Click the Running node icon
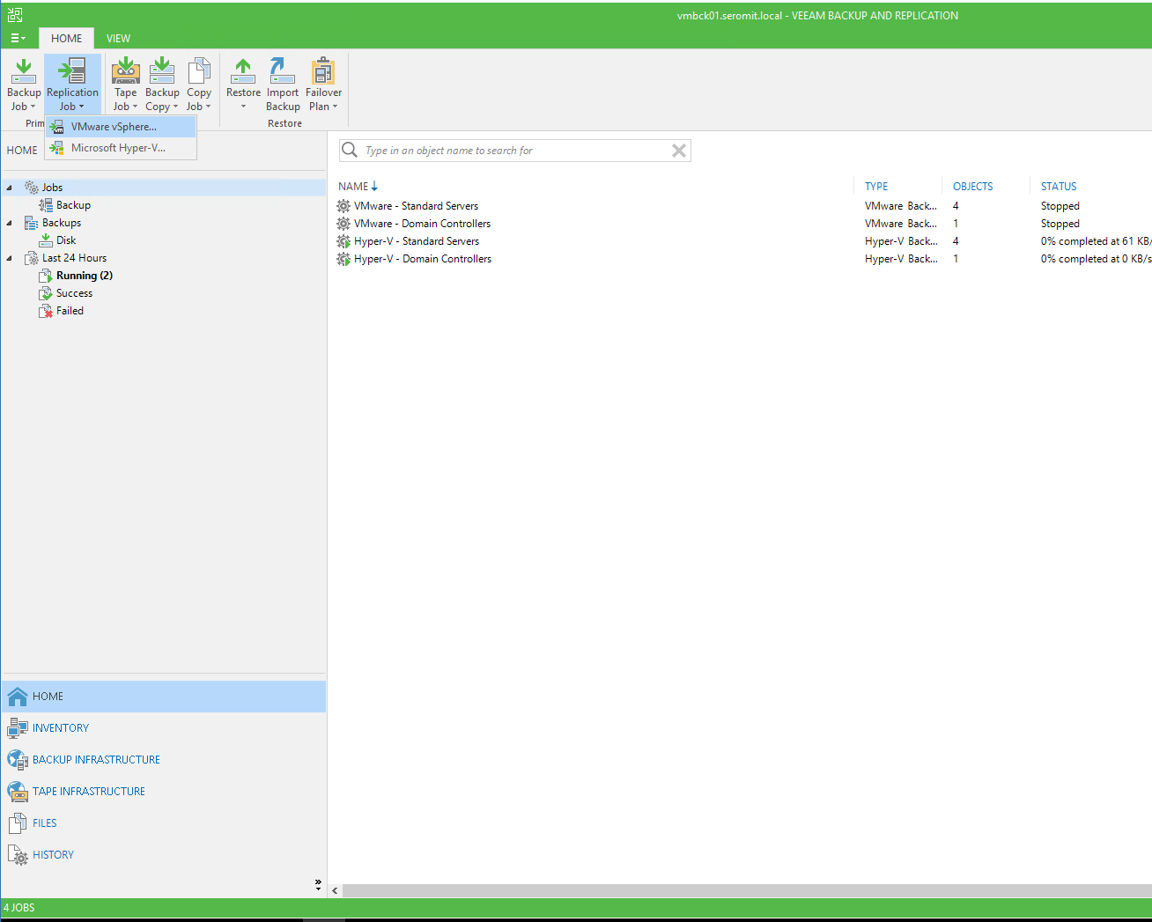This screenshot has width=1152, height=922. 46,276
